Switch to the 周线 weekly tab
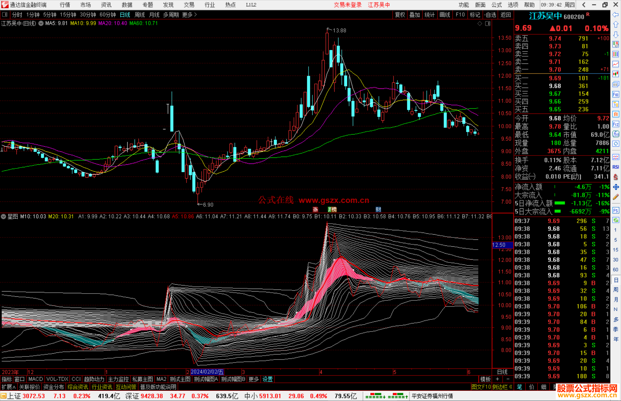Screen dimensions: 621x401 [x=140, y=15]
